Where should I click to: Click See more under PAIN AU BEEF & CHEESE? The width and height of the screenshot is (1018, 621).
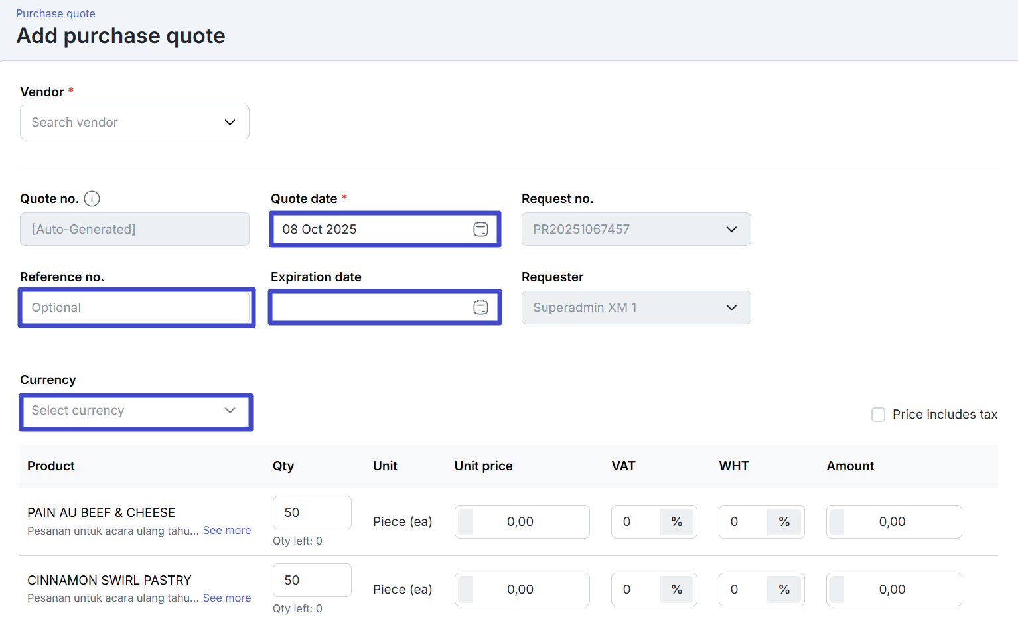point(227,531)
